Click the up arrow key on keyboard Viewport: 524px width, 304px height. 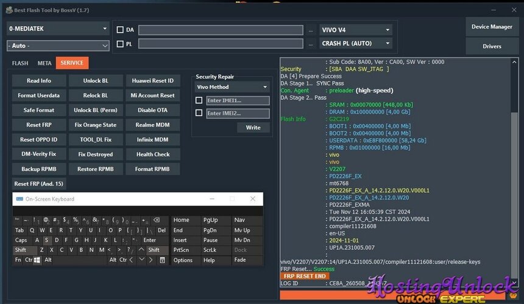click(x=141, y=250)
